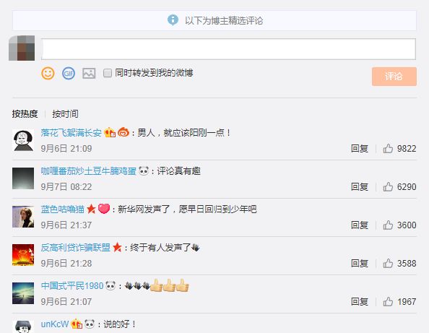Like the comment with 3588 likes
This screenshot has height=333, width=429.
tap(388, 264)
